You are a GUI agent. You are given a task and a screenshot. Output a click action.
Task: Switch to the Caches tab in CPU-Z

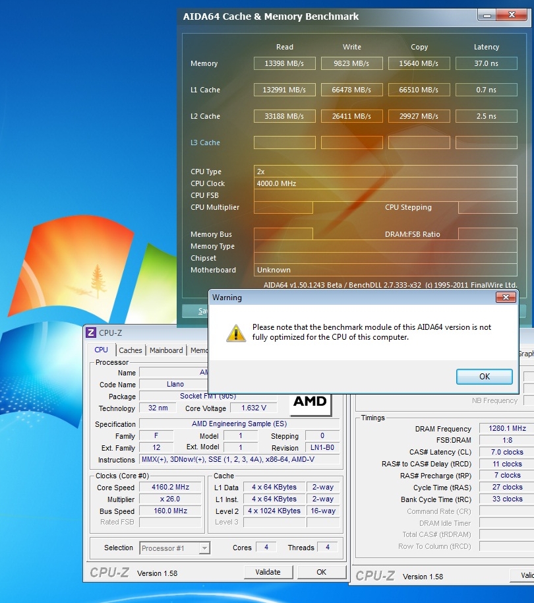[131, 350]
